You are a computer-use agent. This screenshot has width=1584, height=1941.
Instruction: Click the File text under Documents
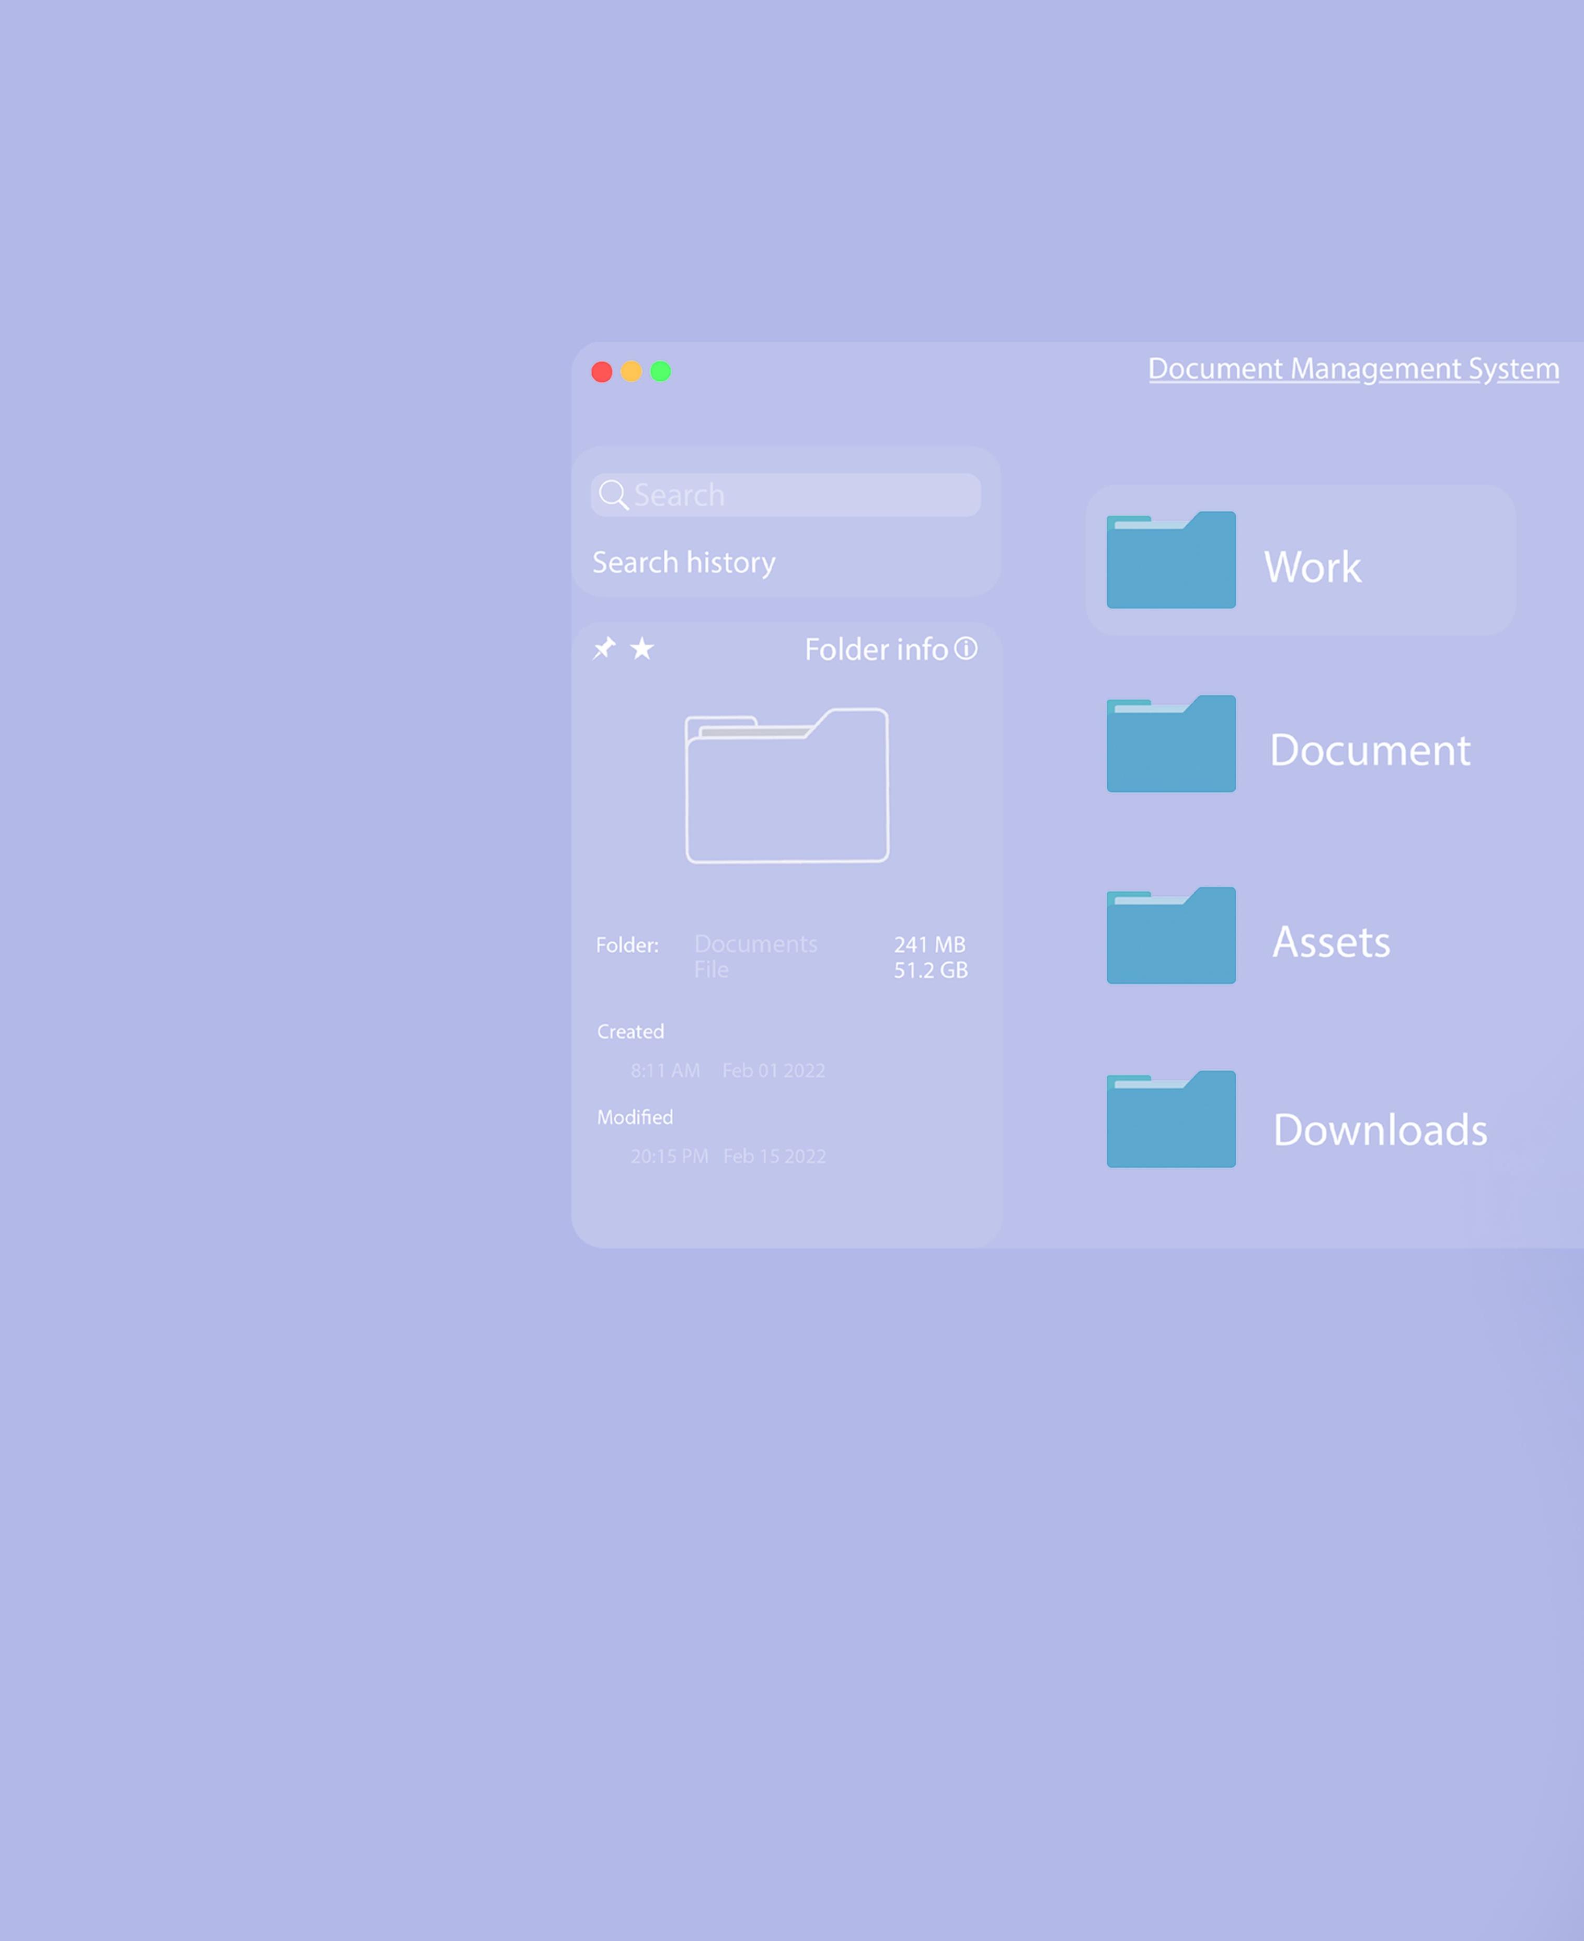tap(711, 969)
